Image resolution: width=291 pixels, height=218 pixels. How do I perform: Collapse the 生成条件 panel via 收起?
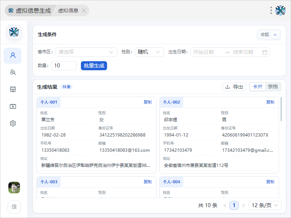(x=269, y=35)
